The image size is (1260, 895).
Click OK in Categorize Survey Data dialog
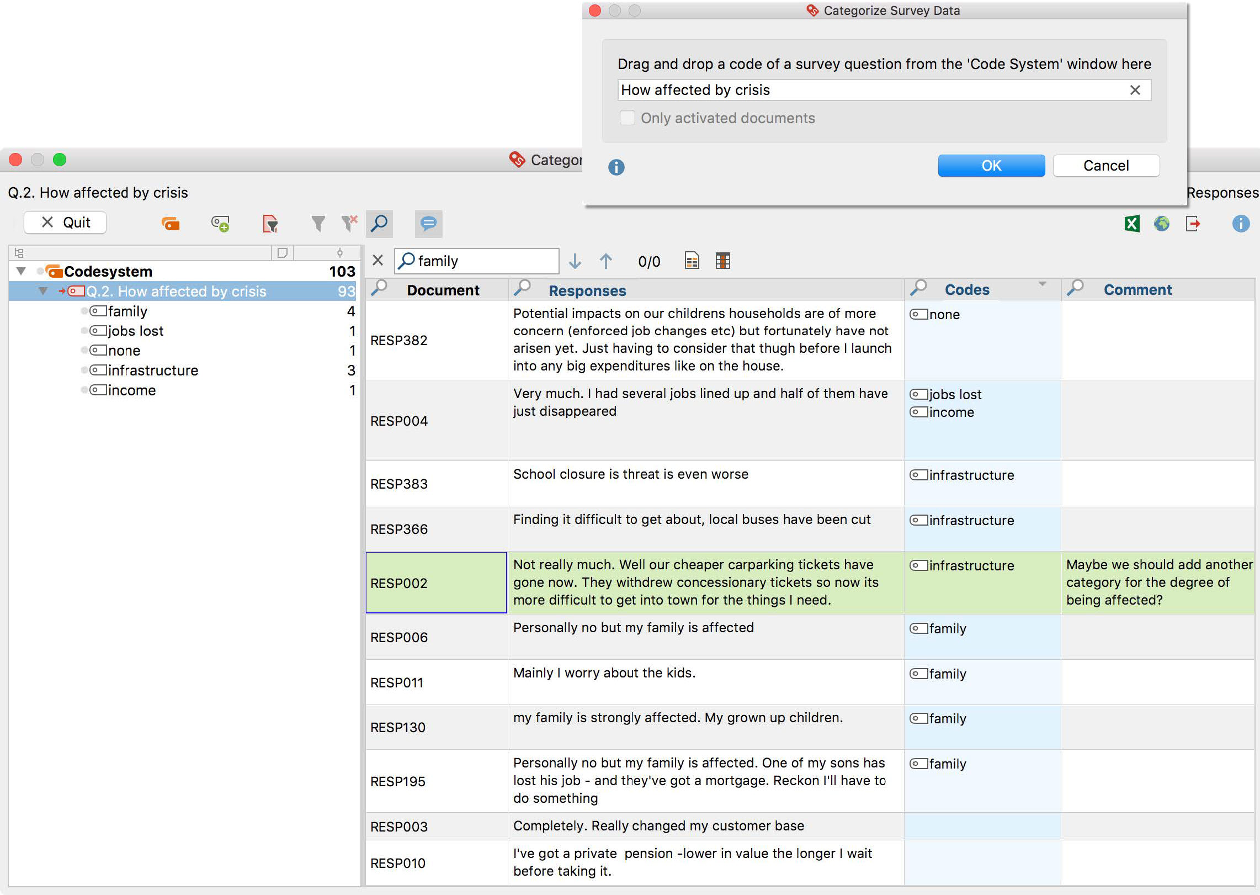pos(991,166)
